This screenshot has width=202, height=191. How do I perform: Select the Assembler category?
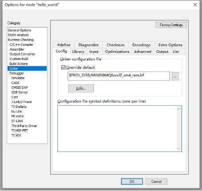17,49
